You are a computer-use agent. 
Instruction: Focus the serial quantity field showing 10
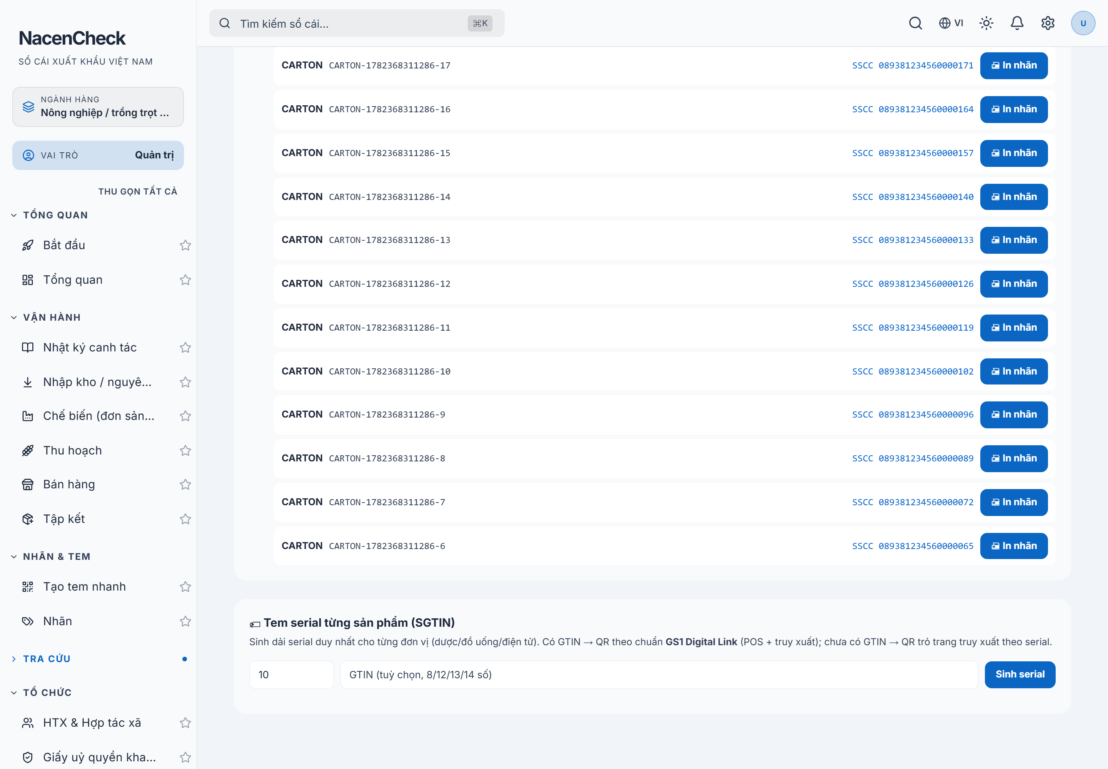pyautogui.click(x=291, y=674)
